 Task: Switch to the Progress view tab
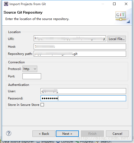pyautogui.click(x=84, y=142)
